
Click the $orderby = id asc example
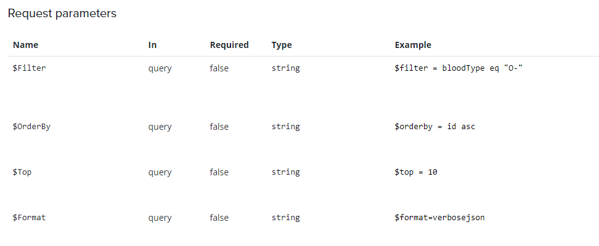(434, 127)
